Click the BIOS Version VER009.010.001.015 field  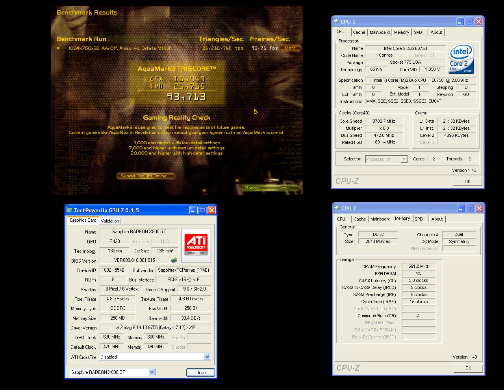coord(134,260)
